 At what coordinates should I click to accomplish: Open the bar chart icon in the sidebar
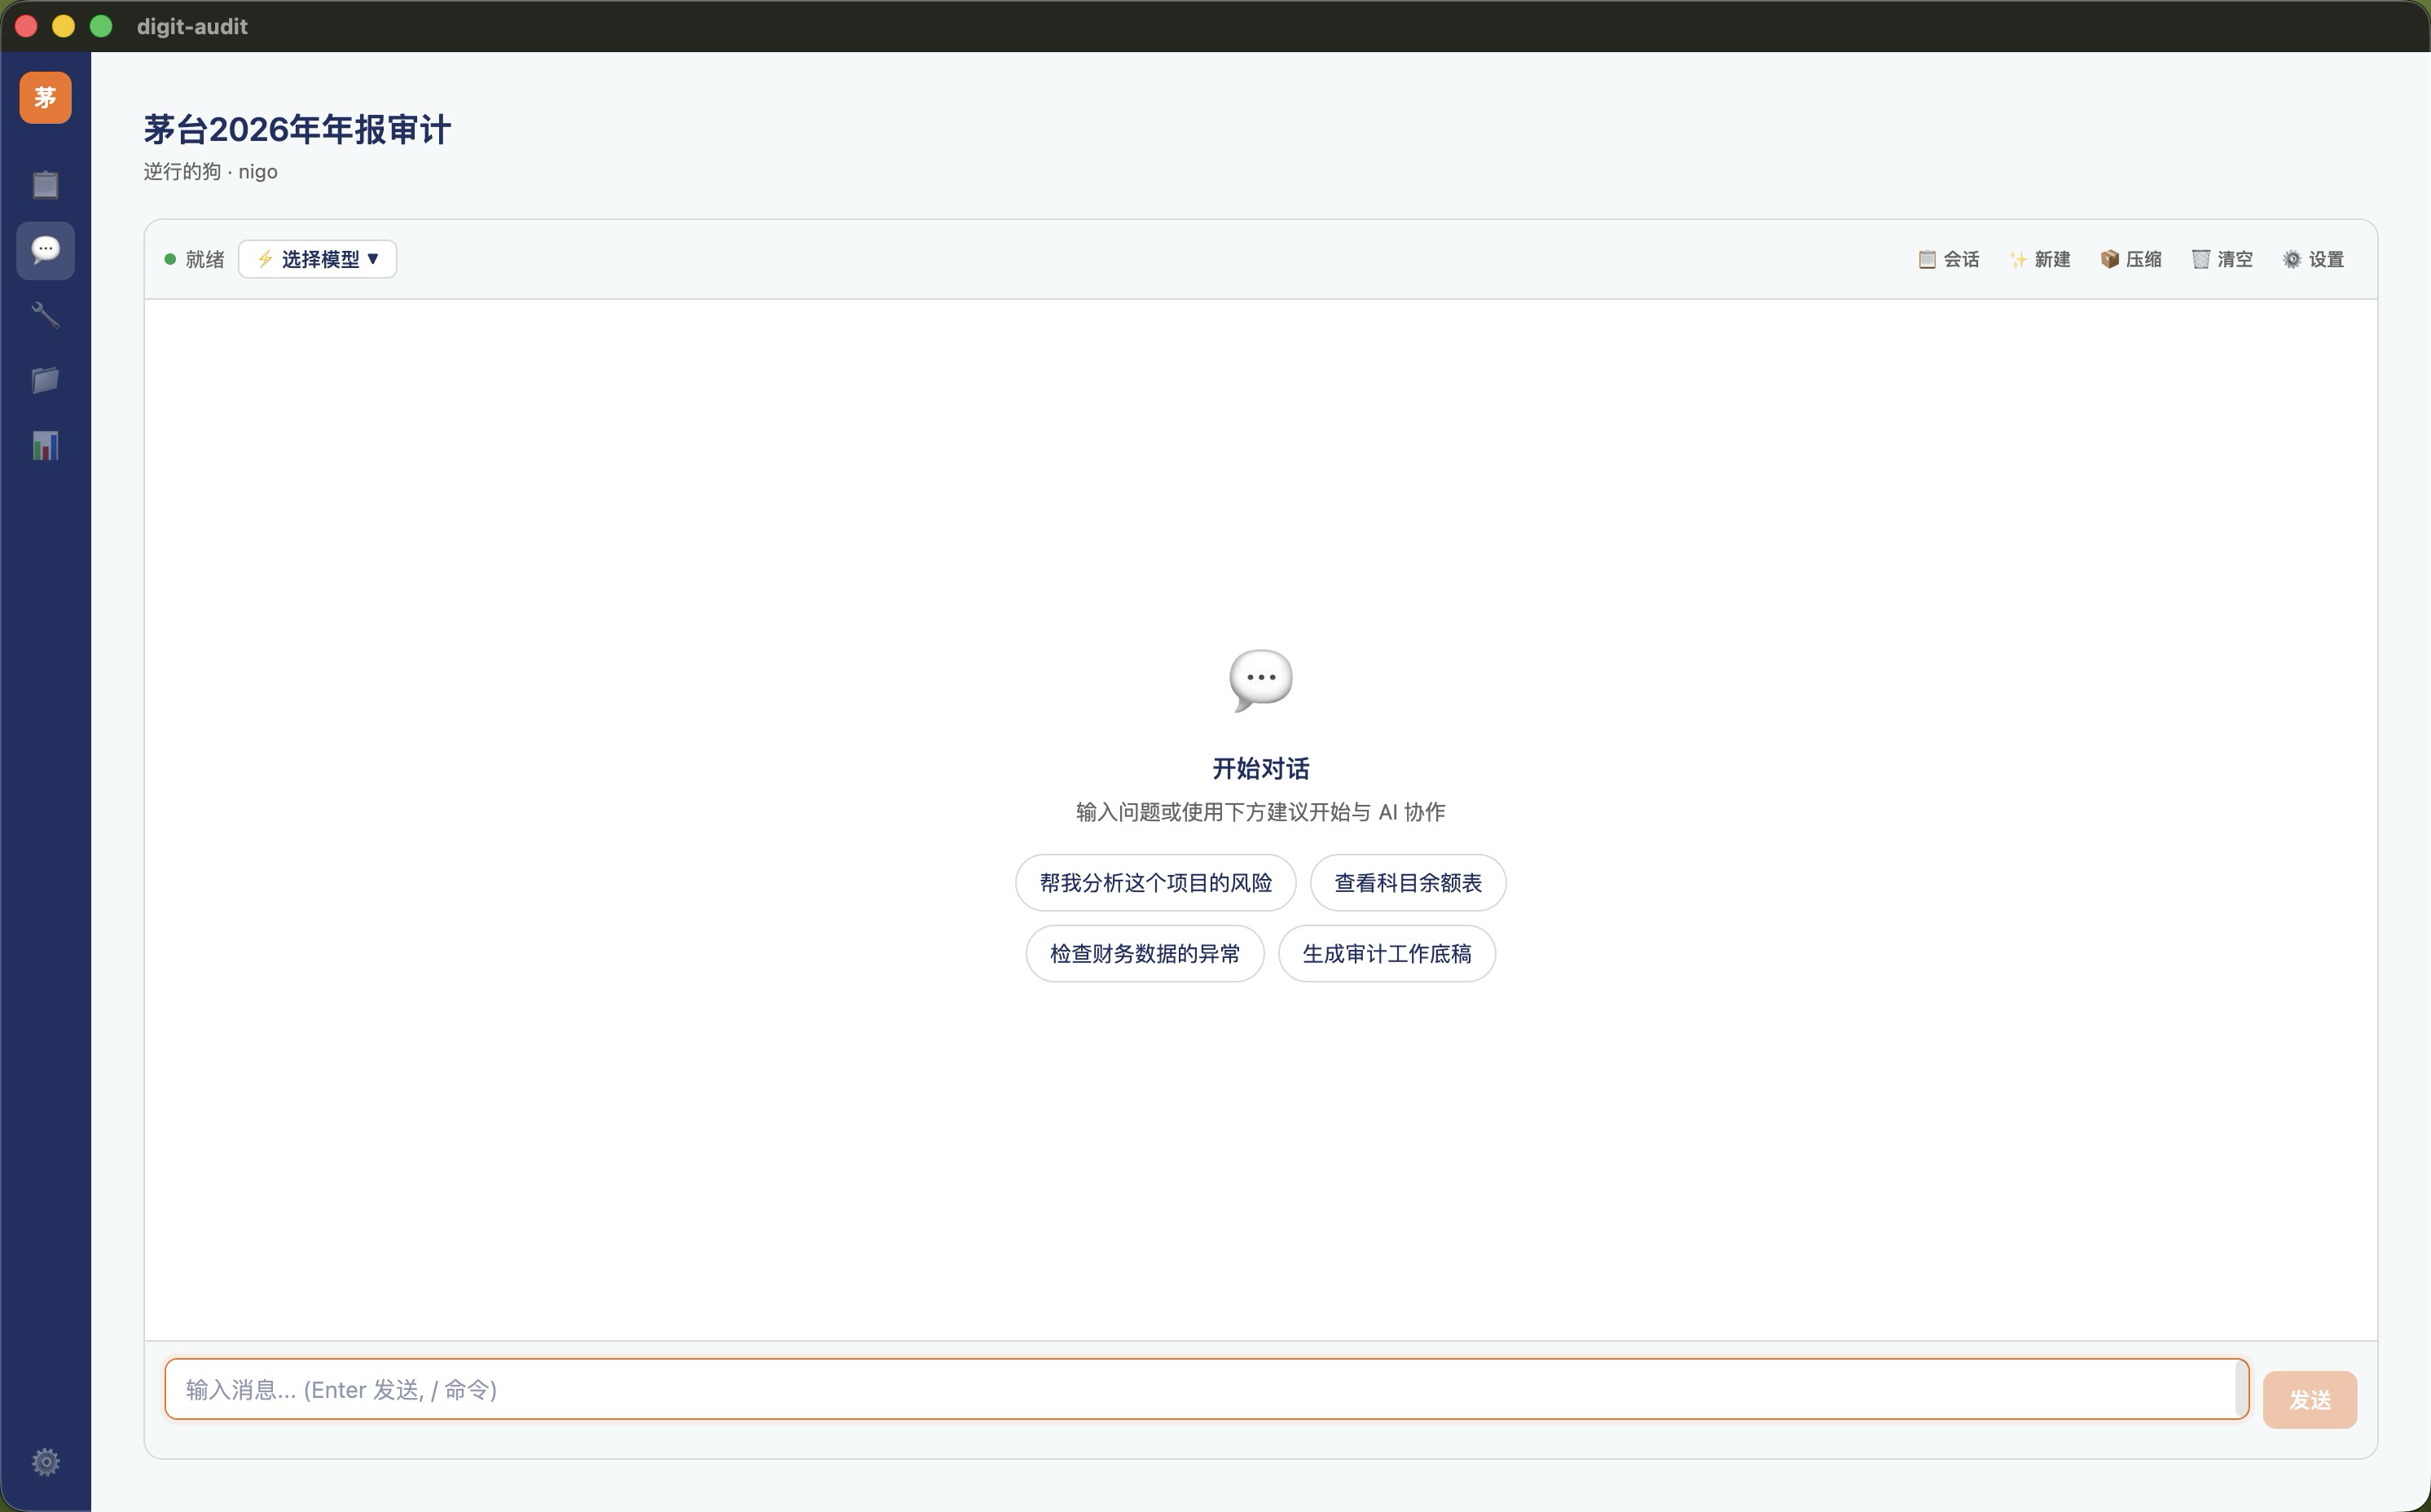45,446
